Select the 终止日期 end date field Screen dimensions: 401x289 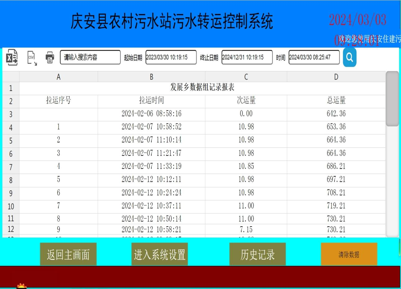247,57
